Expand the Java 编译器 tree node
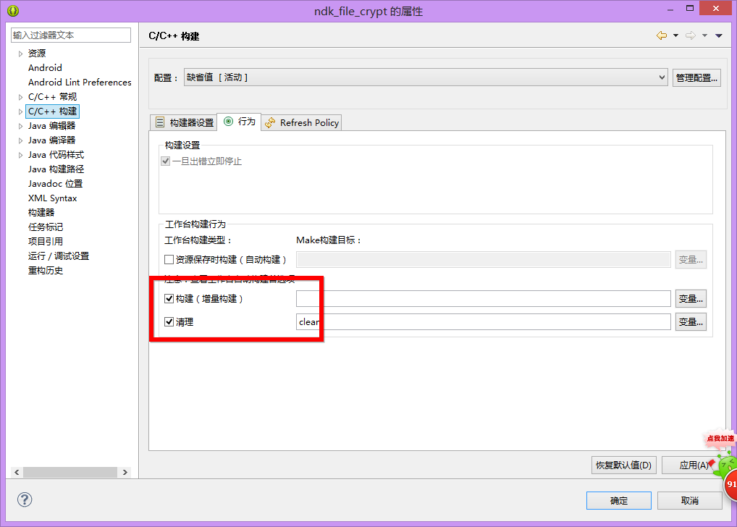737x527 pixels. tap(20, 140)
